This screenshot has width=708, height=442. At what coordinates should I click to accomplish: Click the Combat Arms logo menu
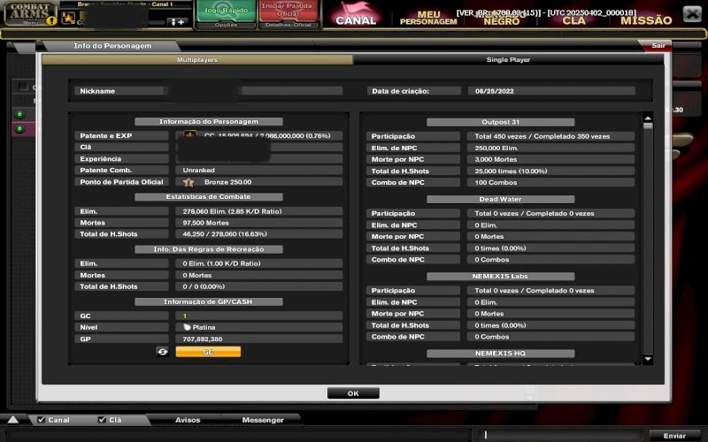29,14
